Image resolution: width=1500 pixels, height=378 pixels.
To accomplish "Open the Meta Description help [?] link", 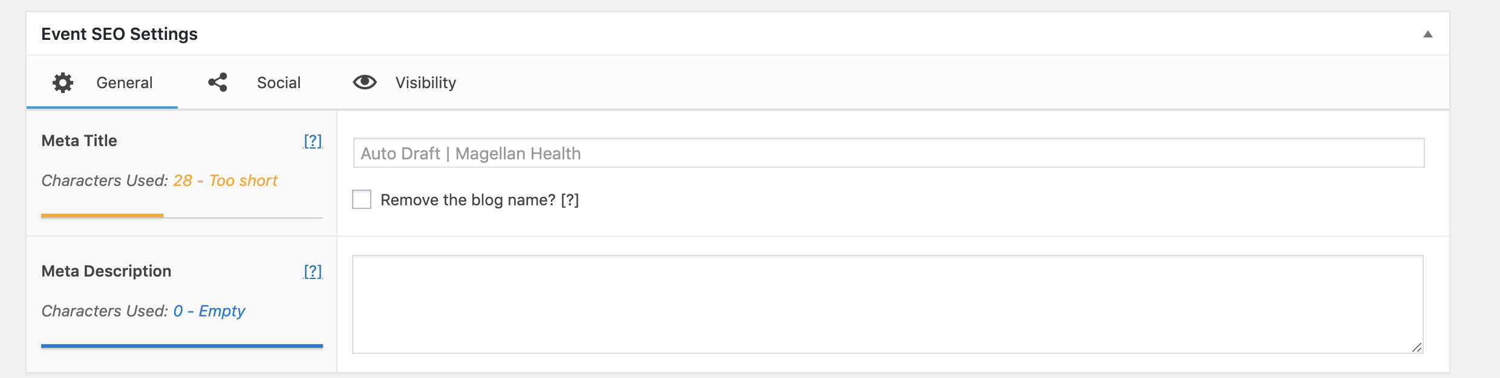I will click(x=313, y=271).
